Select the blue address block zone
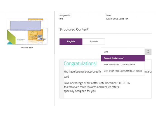The width and height of the screenshot is (156, 114). (25, 26)
